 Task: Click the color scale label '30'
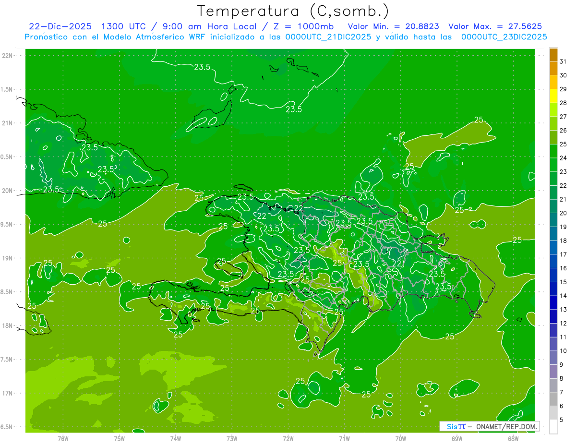(x=564, y=75)
